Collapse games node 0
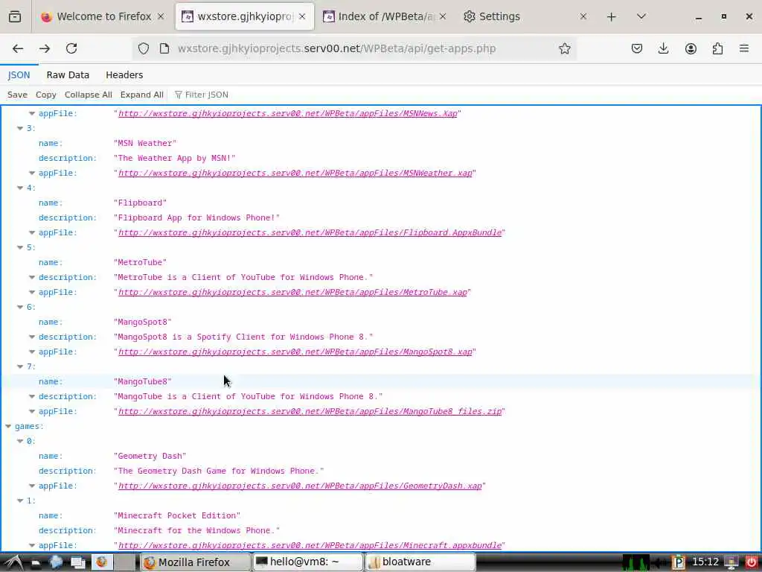Image resolution: width=762 pixels, height=572 pixels. 20,441
